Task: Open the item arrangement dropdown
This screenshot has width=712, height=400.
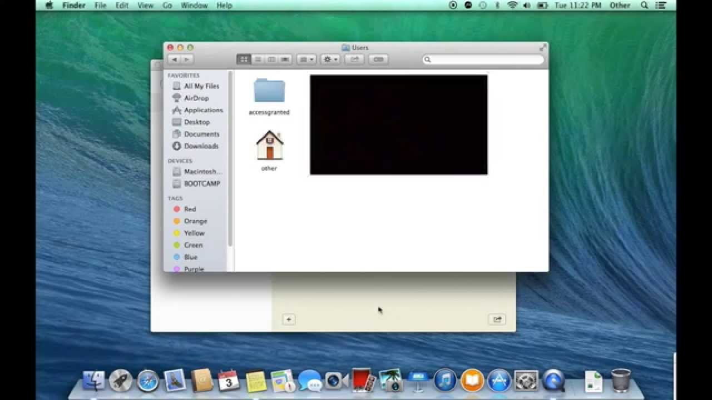Action: tap(306, 59)
